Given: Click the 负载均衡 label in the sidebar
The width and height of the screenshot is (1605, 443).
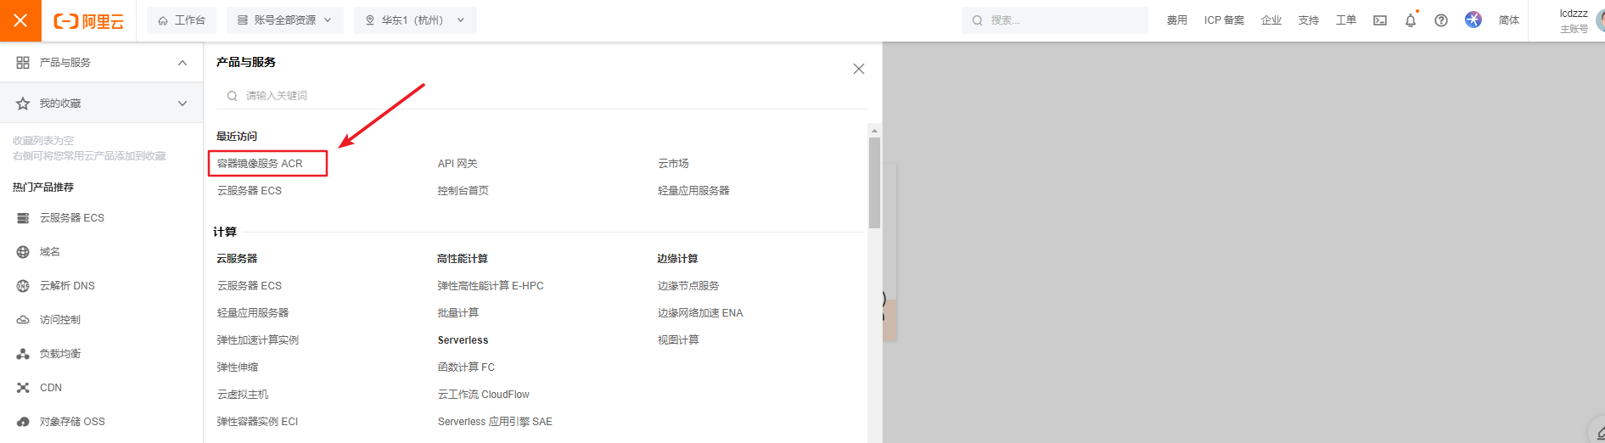Looking at the screenshot, I should coord(60,354).
